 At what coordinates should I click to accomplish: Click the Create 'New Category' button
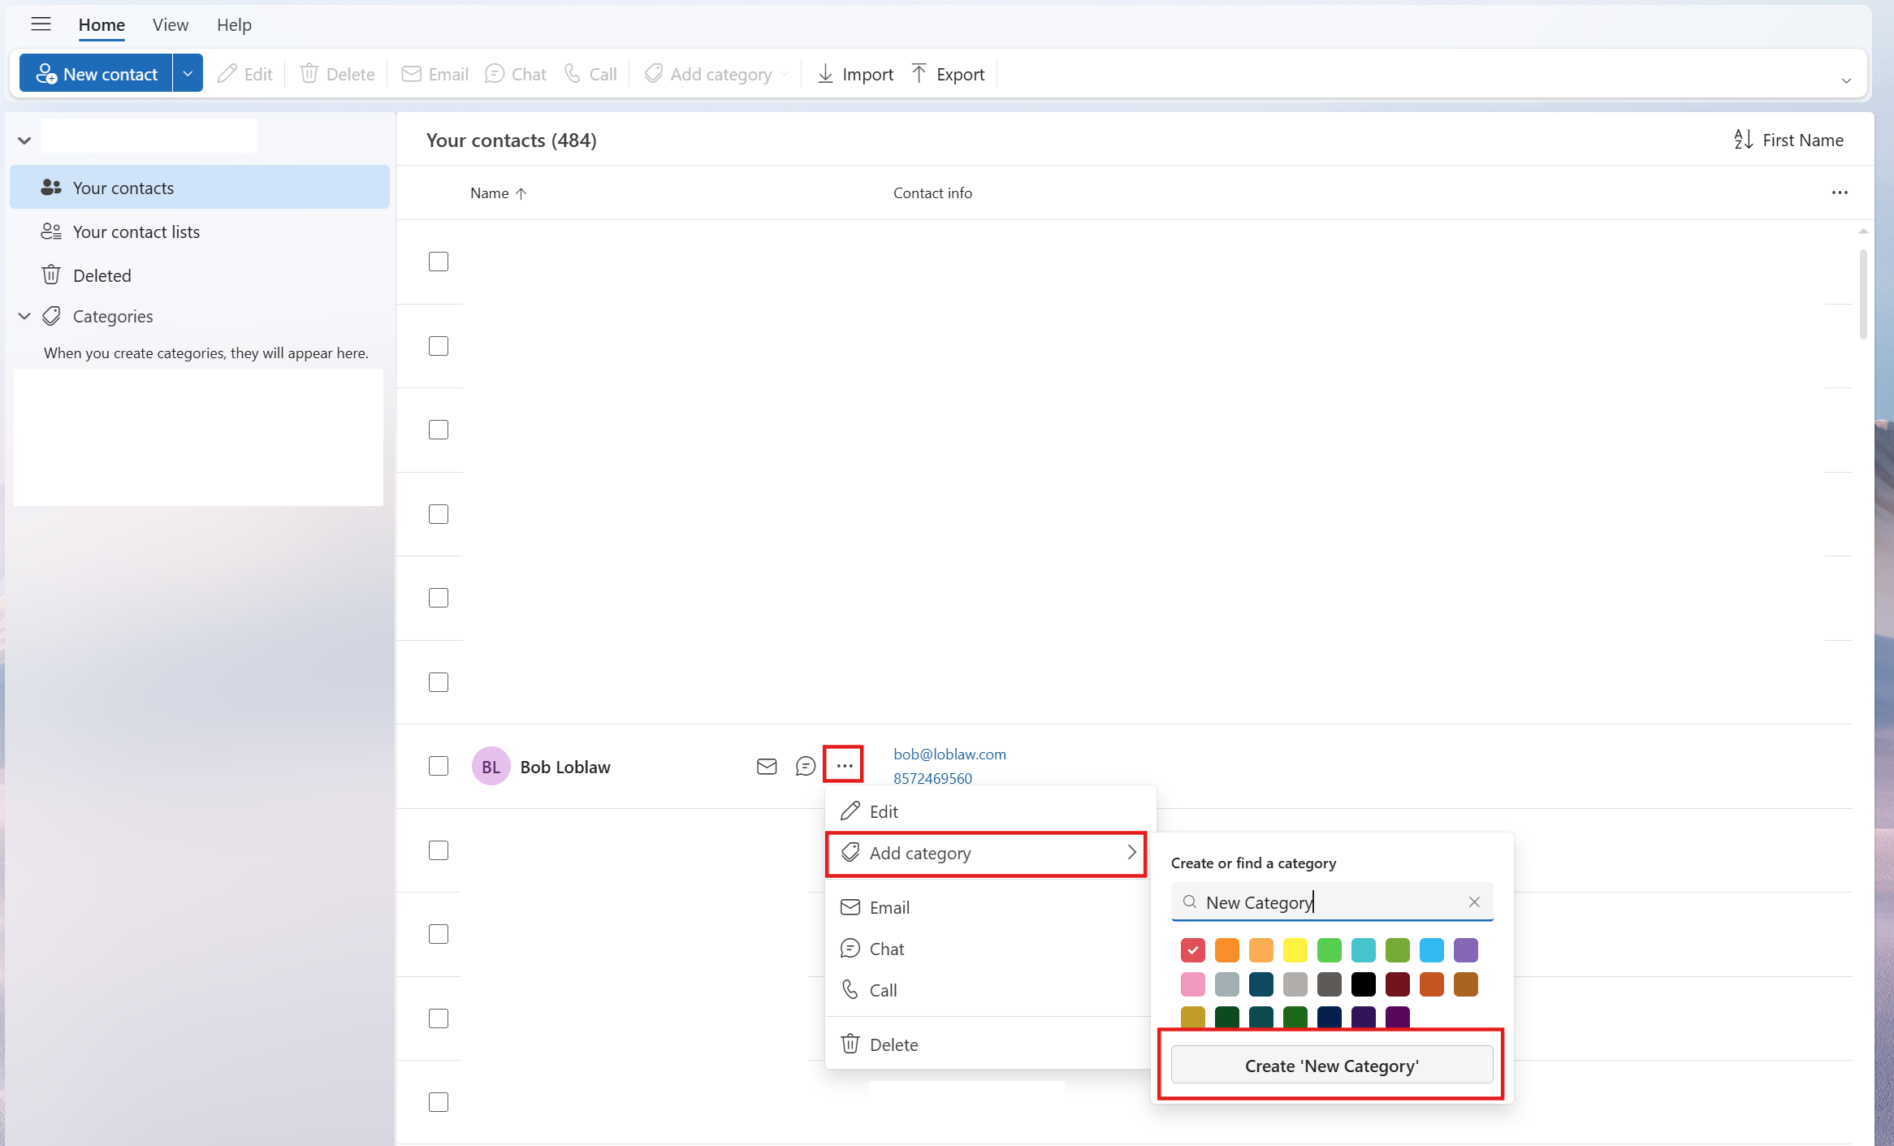(1331, 1066)
